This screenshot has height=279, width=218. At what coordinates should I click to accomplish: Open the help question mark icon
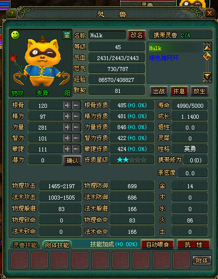click(x=12, y=13)
